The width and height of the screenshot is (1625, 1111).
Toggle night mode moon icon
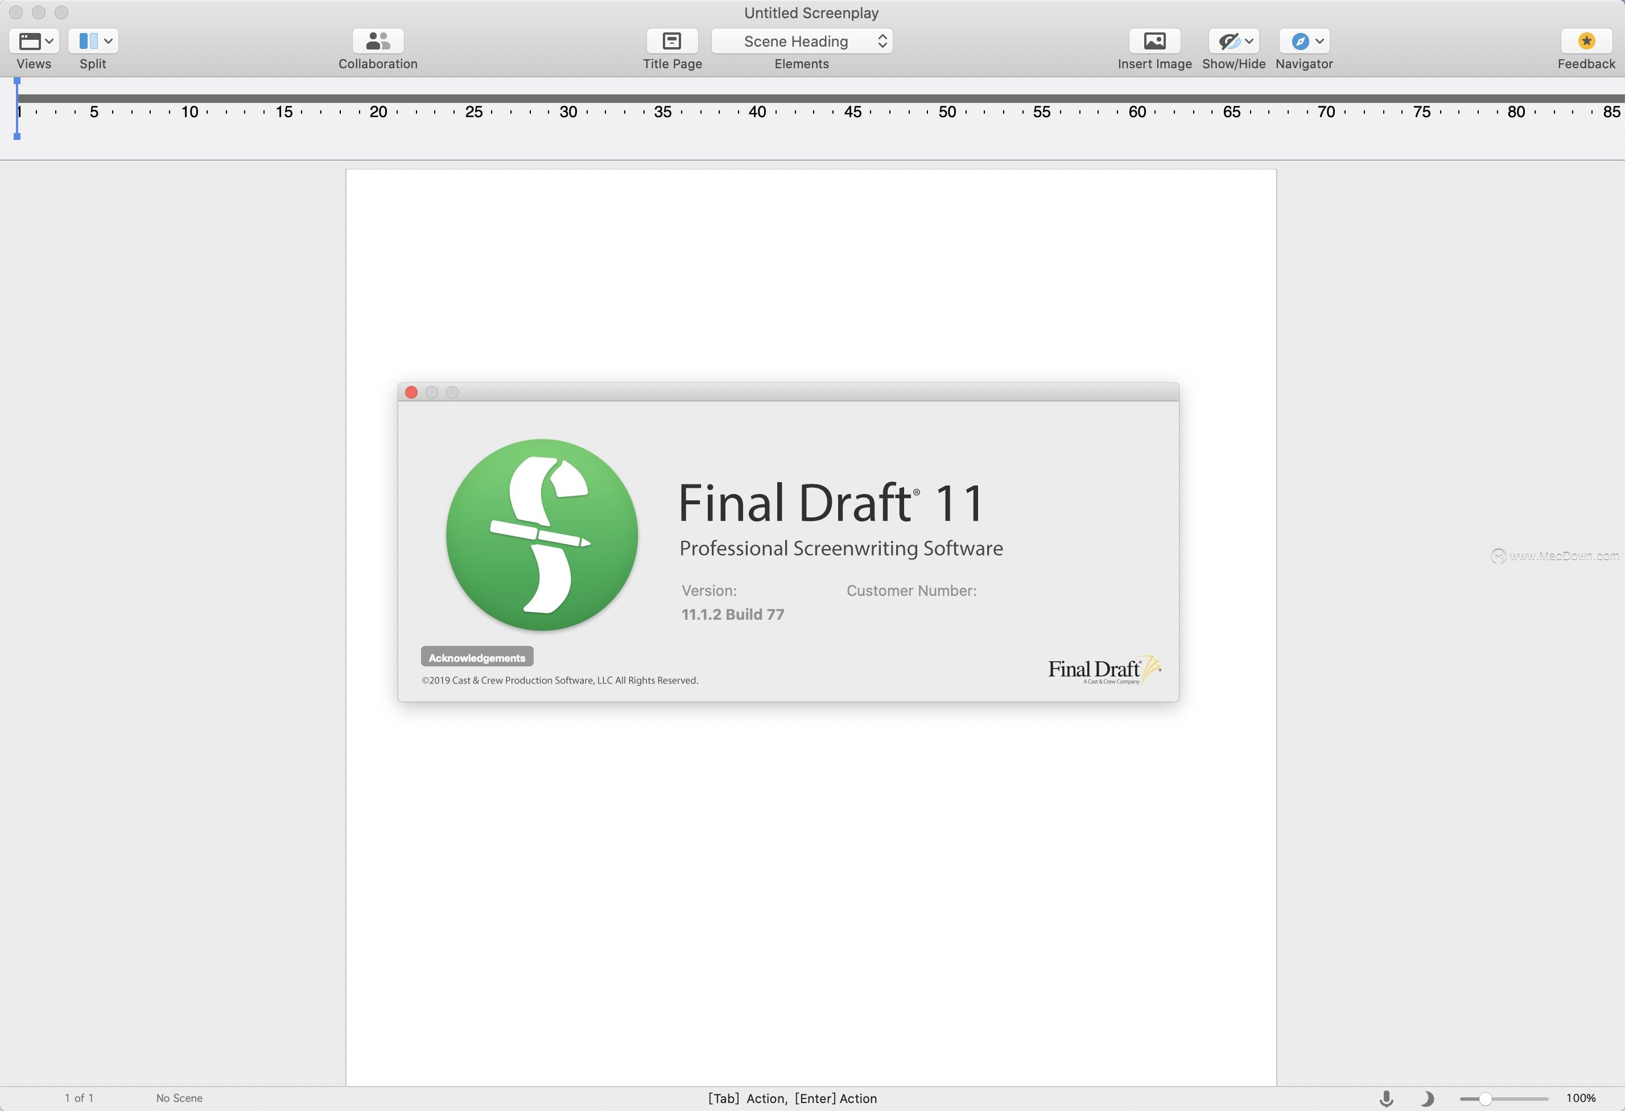point(1426,1098)
